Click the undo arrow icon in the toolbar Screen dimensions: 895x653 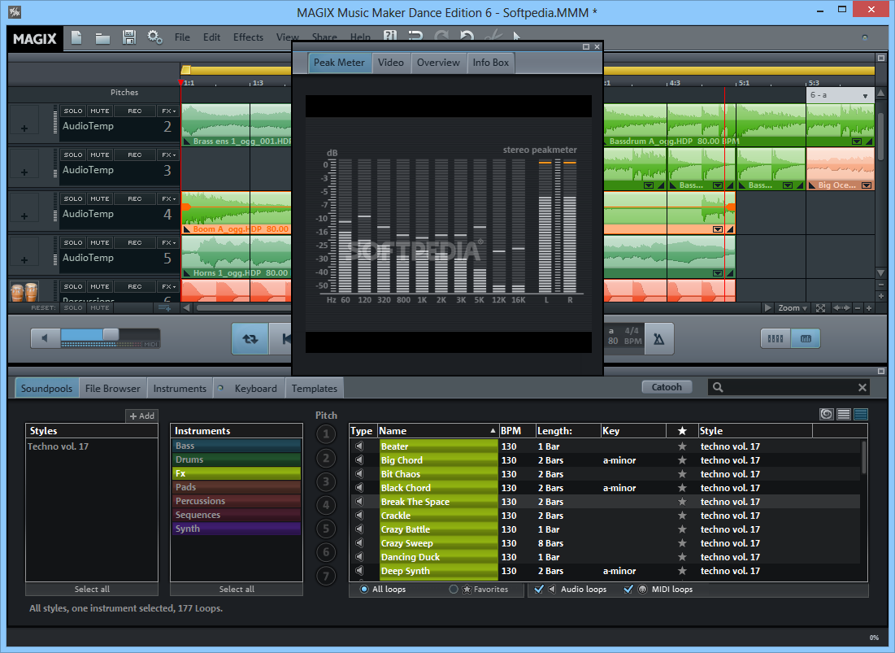pyautogui.click(x=467, y=36)
